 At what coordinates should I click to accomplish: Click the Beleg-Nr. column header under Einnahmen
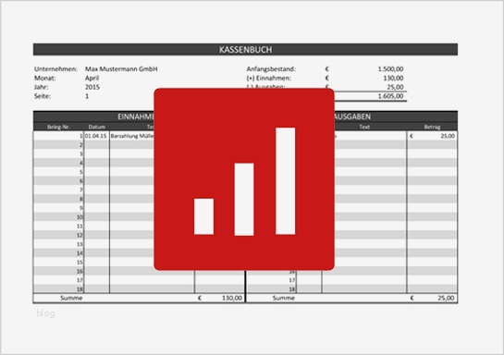pyautogui.click(x=58, y=127)
